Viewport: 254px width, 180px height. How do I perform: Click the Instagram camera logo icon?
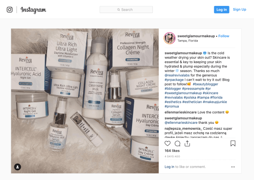(10, 10)
